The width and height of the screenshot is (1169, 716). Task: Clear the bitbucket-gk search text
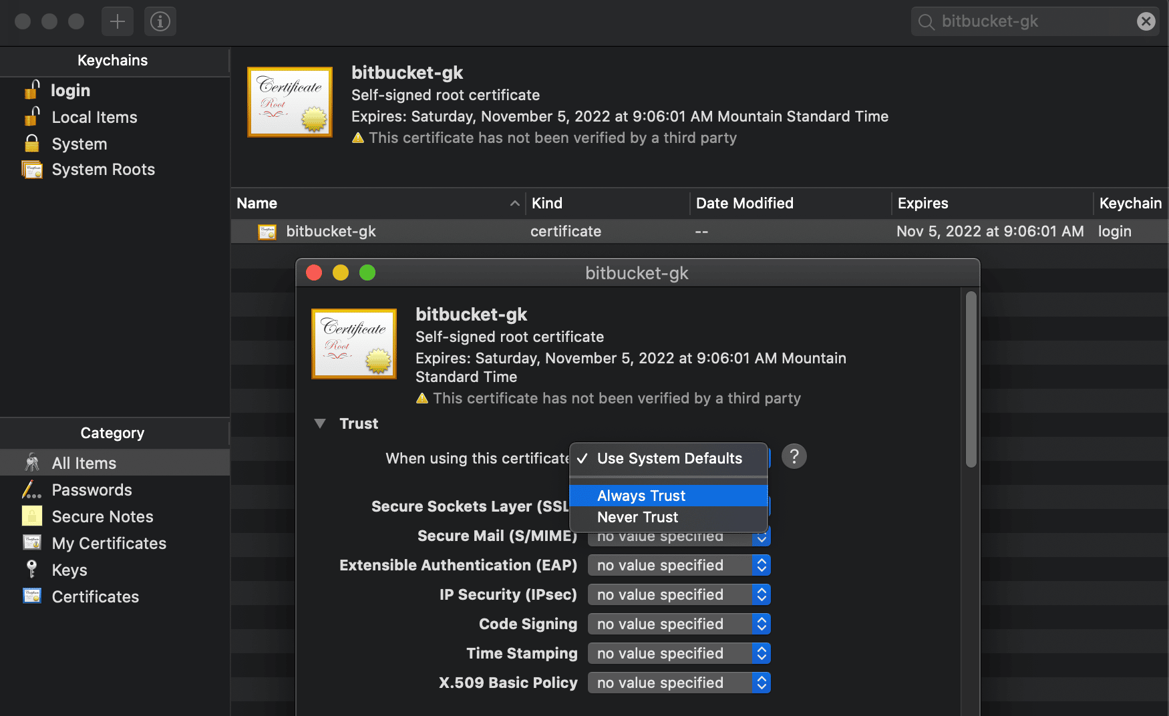point(1146,21)
